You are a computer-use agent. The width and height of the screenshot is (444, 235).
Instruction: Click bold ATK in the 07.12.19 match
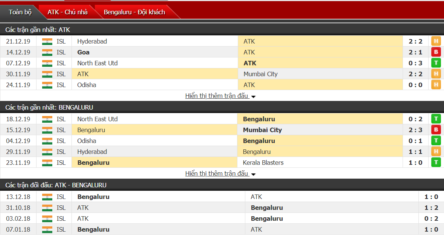tap(250, 63)
